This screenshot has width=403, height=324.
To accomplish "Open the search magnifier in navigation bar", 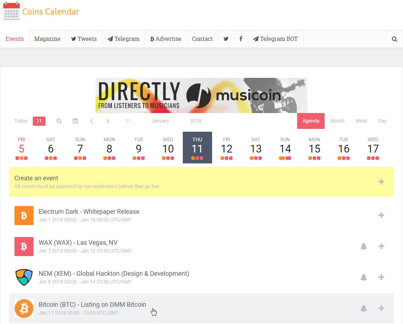I will pyautogui.click(x=394, y=39).
